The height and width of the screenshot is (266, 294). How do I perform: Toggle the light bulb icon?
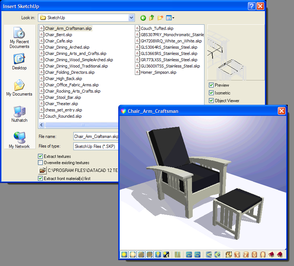click(x=158, y=255)
